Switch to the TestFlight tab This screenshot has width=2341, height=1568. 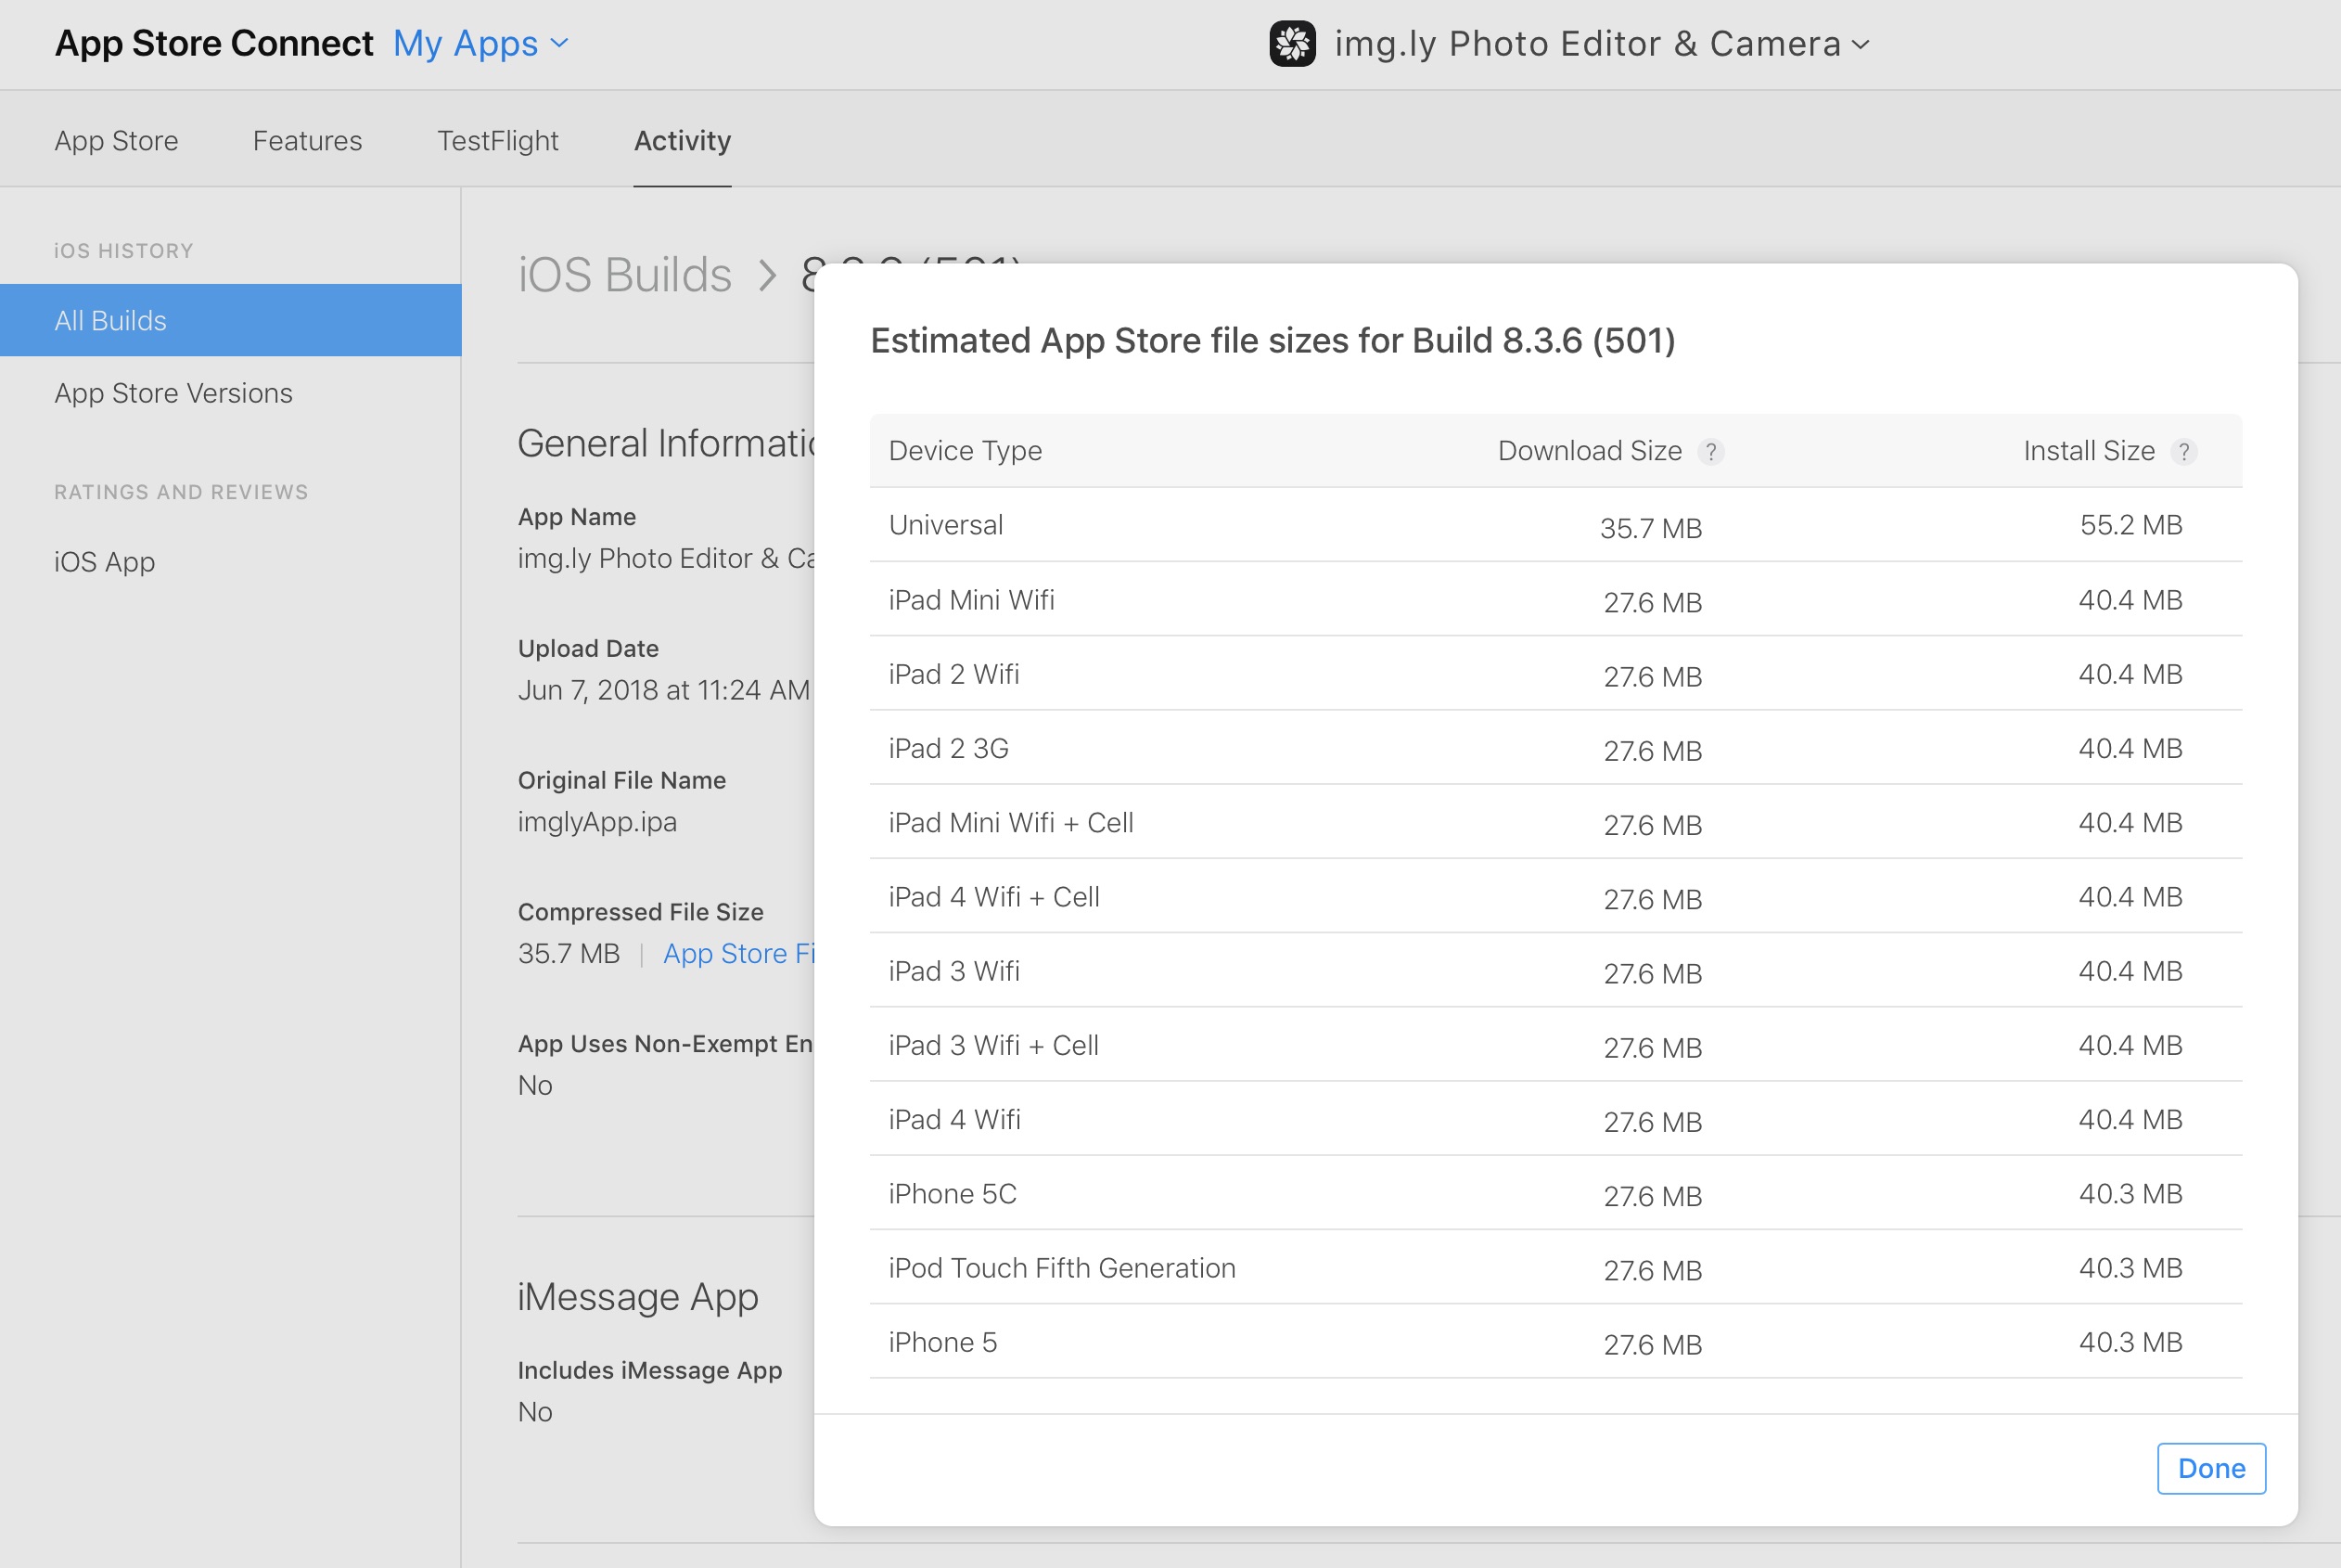pyautogui.click(x=498, y=141)
